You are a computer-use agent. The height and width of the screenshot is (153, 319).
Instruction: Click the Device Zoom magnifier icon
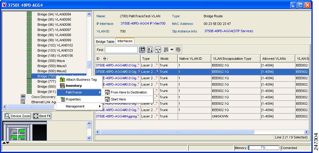click(x=8, y=116)
